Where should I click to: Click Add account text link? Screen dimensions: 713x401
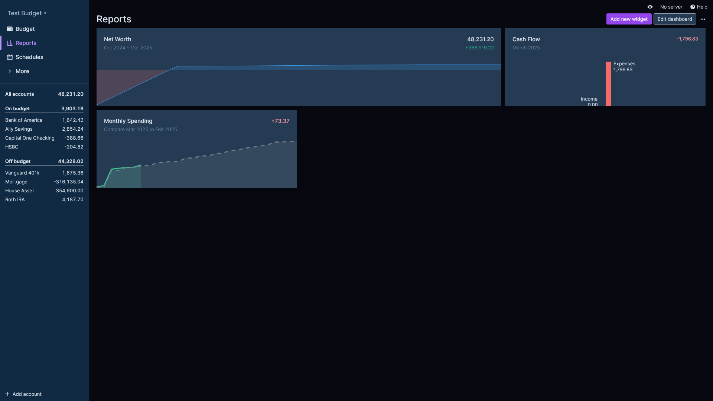[27, 394]
